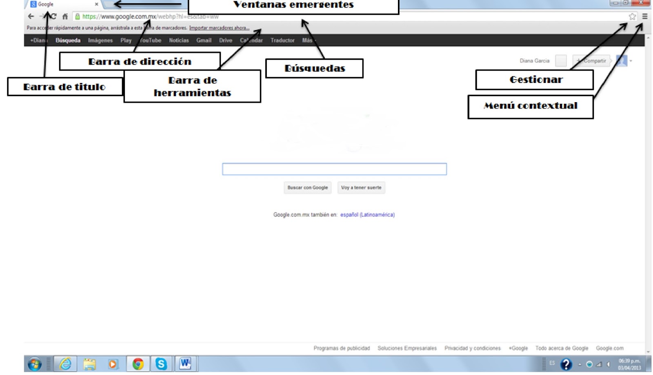Open the network signal tray icon

(598, 364)
